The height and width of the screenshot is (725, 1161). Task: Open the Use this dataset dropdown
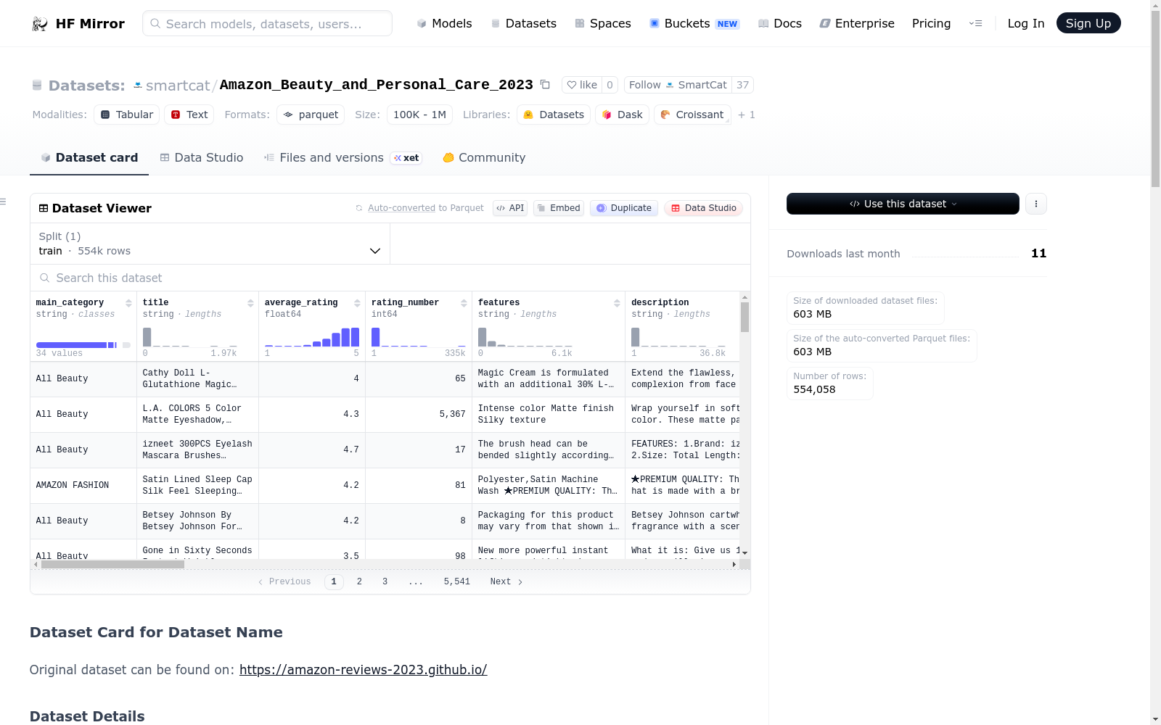tap(903, 204)
